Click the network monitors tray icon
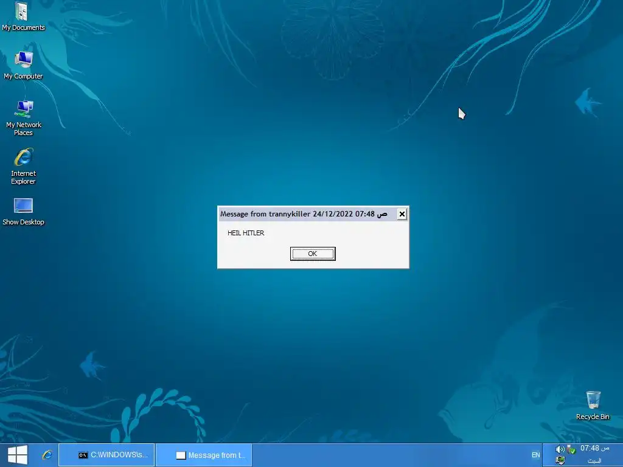Viewport: 623px width, 467px height. click(560, 461)
